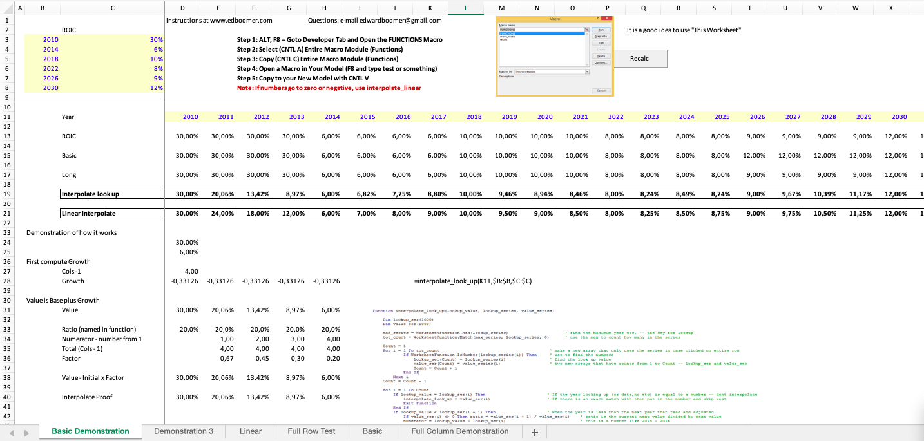Screen dimensions: 924x441
Task: Select column C header
Action: (113, 8)
